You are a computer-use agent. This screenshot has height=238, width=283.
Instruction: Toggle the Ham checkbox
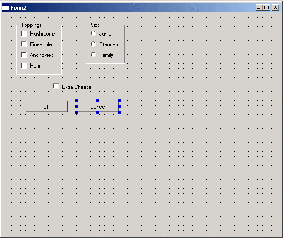pyautogui.click(x=24, y=66)
